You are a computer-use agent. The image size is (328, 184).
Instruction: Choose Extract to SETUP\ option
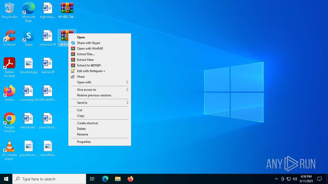[x=100, y=65]
